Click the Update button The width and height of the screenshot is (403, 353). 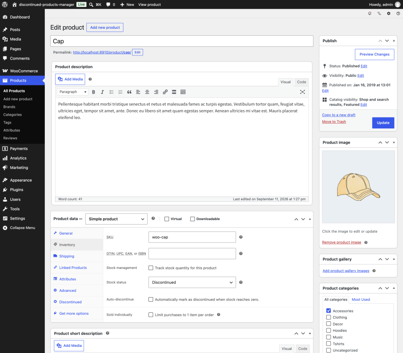tap(383, 123)
